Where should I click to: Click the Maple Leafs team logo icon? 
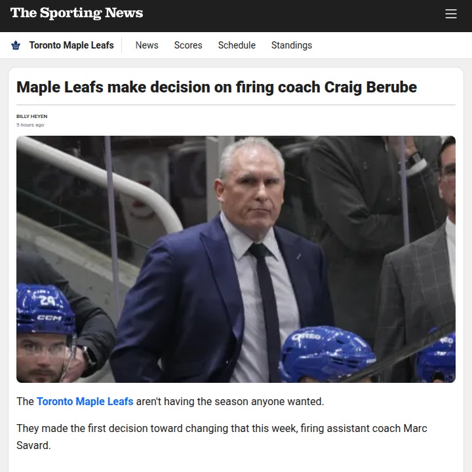pyautogui.click(x=16, y=45)
